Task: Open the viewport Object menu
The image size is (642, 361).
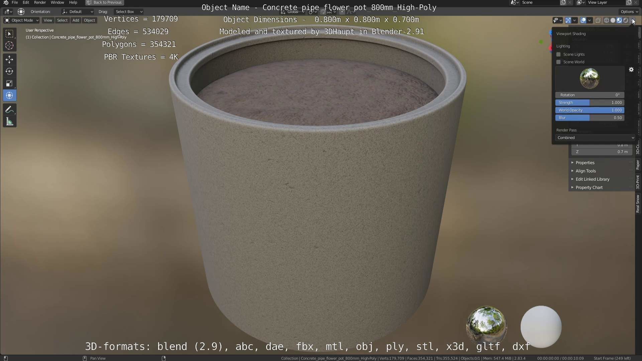Action: [89, 20]
